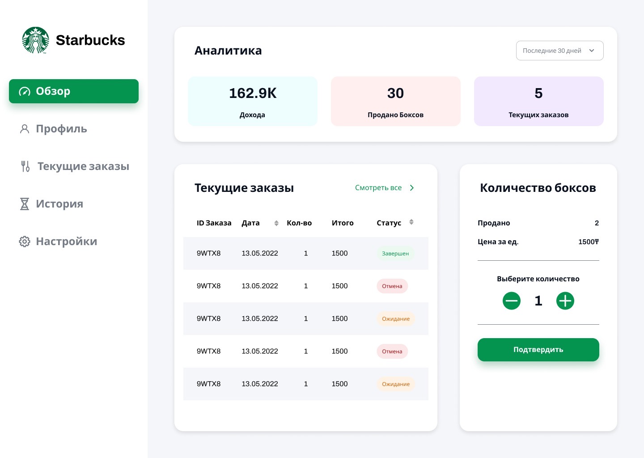
Task: Click the person icon beside Профиль
Action: point(25,129)
